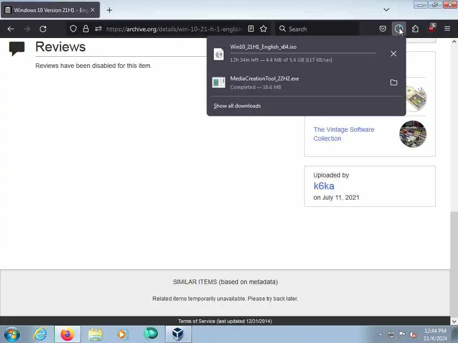458x343 pixels.
Task: Select the Windows 10 Version 21H1 tab
Action: [50, 10]
